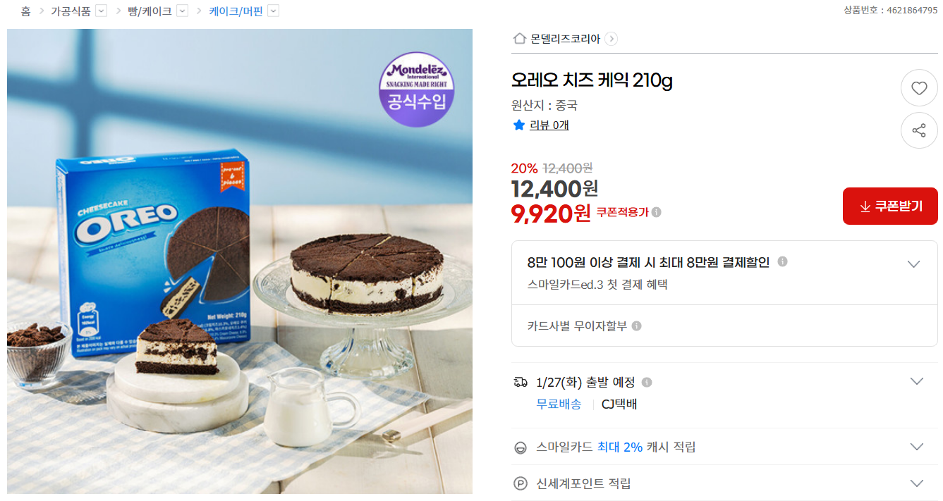Screen dimensions: 943x501
Task: Click the Oreo cheesecake product image
Action: pyautogui.click(x=240, y=261)
